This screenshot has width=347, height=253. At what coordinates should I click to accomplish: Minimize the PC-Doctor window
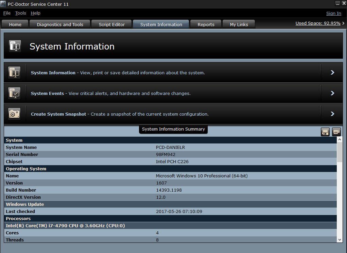pos(337,3)
